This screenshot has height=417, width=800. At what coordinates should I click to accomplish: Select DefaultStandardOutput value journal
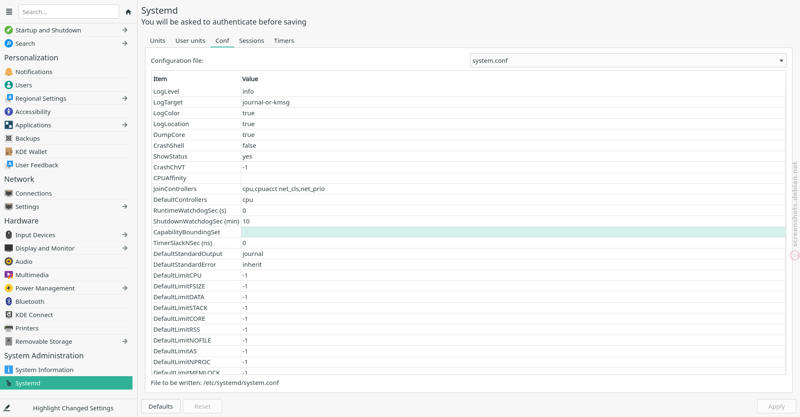point(253,254)
